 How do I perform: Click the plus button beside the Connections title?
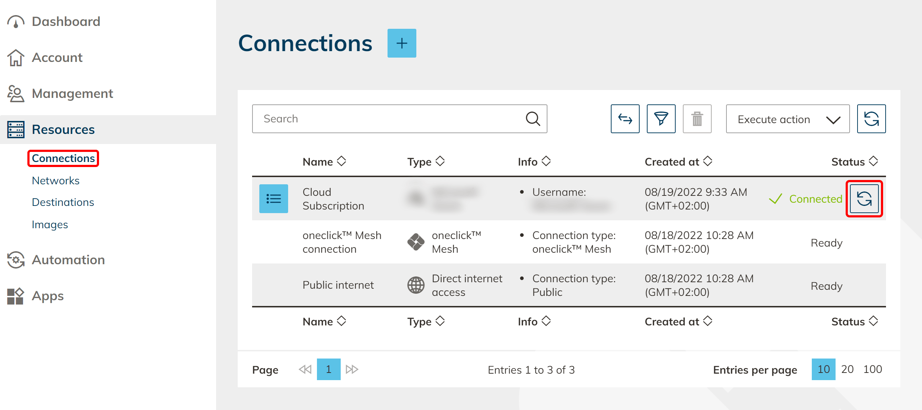402,43
